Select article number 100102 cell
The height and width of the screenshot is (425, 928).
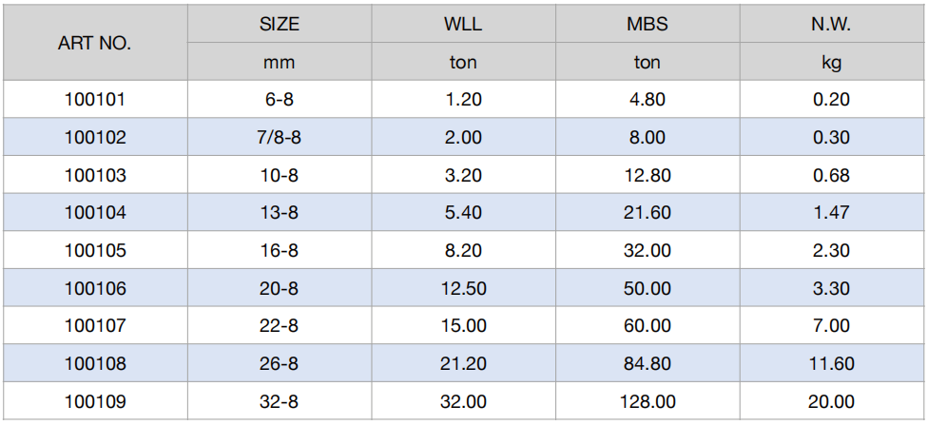pyautogui.click(x=95, y=138)
